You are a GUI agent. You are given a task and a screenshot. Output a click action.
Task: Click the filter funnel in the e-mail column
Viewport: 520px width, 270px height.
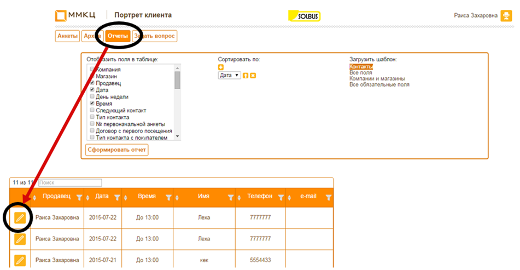(329, 198)
